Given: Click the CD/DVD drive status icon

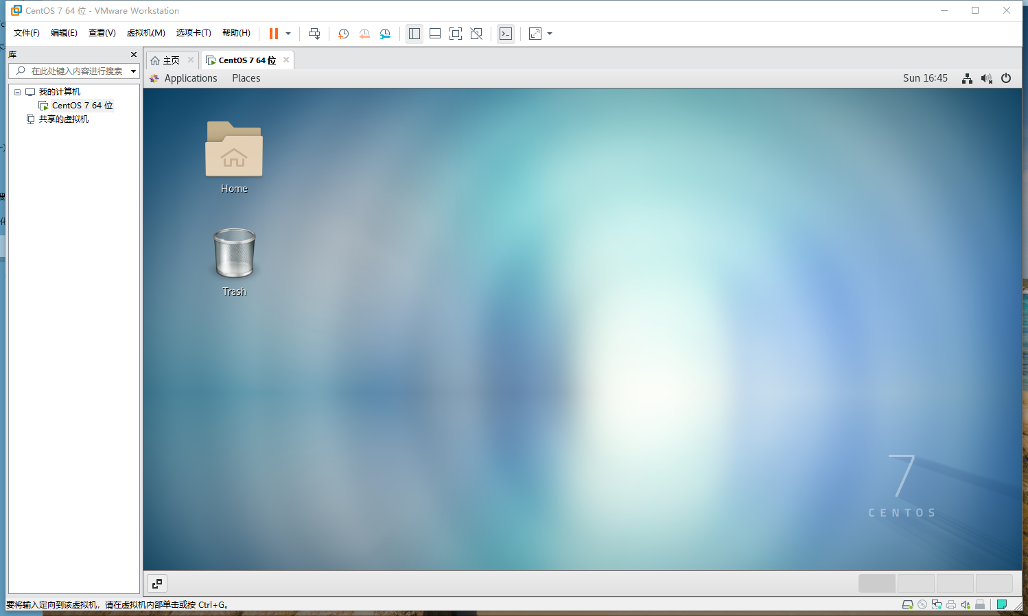Looking at the screenshot, I should [922, 604].
